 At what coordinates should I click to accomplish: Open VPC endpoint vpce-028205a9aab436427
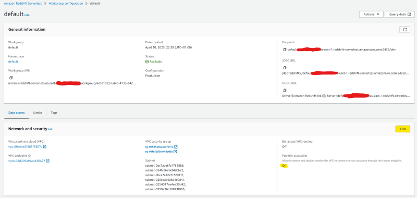click(x=27, y=161)
